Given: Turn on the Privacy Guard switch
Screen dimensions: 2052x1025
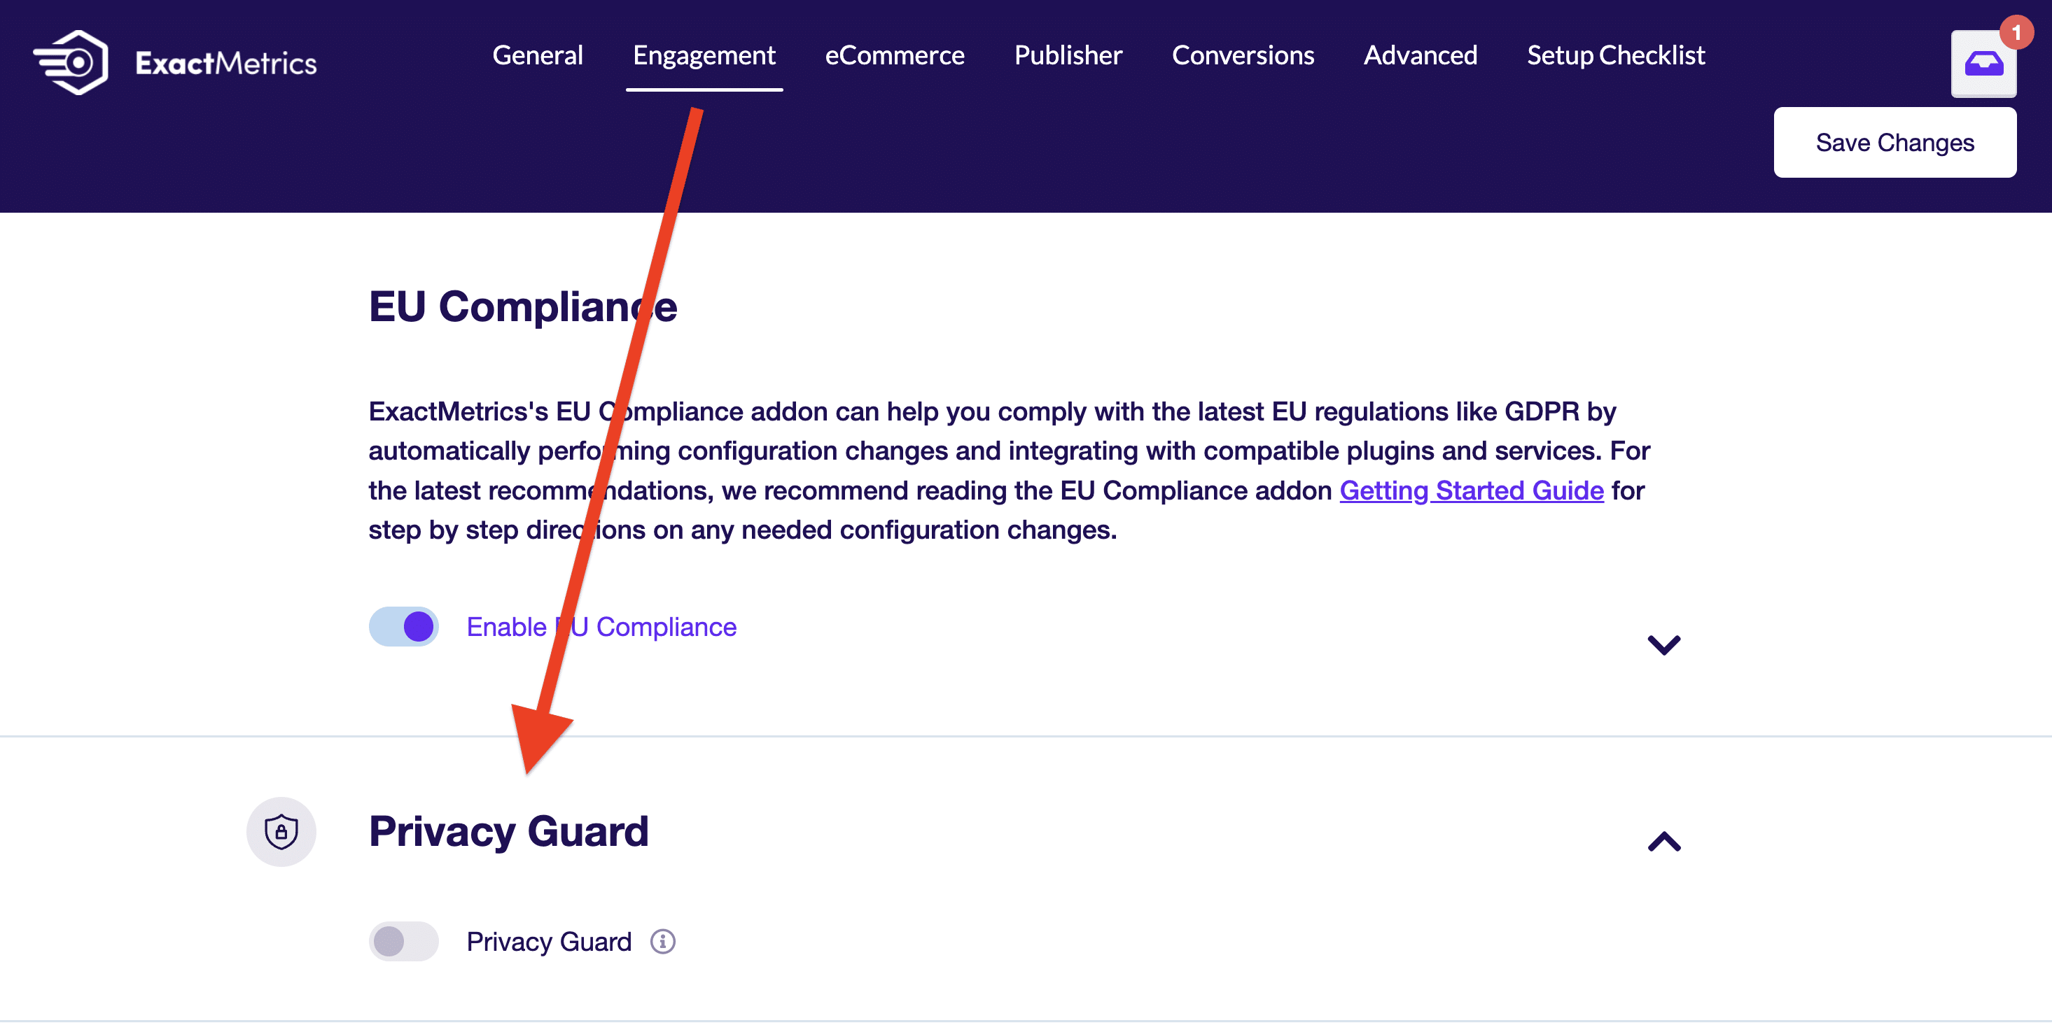Looking at the screenshot, I should (x=403, y=942).
